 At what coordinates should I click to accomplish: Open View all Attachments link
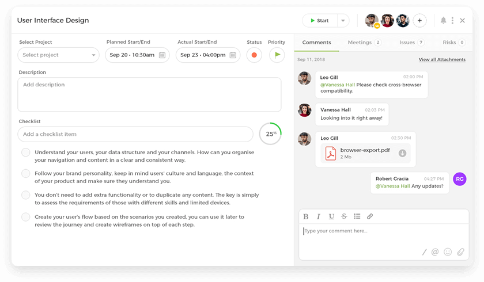click(442, 60)
